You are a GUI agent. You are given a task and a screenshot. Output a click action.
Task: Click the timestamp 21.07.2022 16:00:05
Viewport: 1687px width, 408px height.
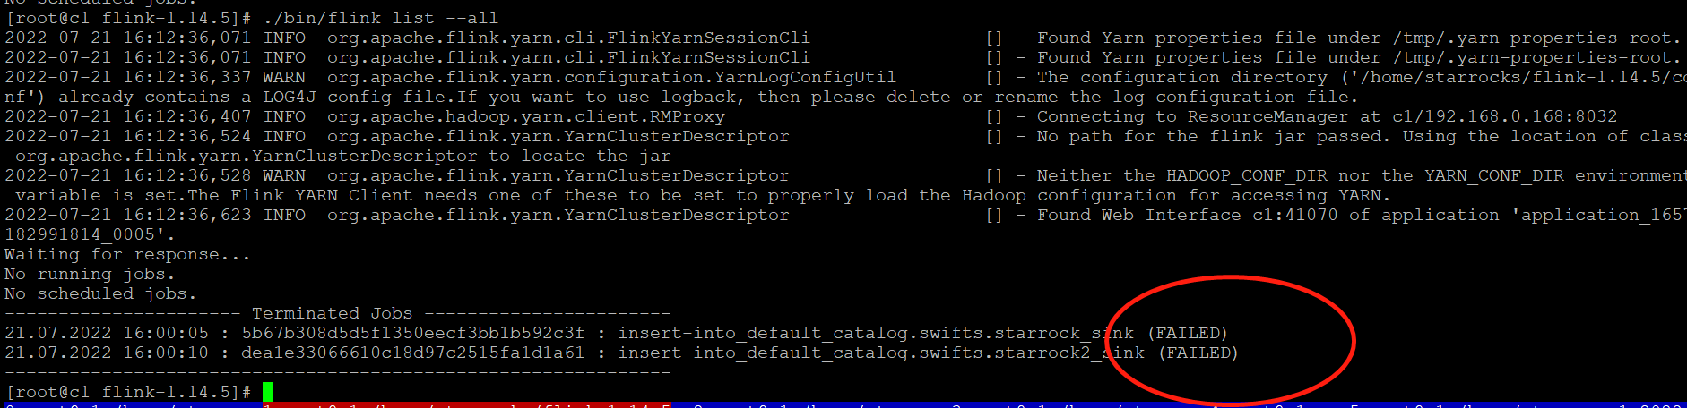pyautogui.click(x=107, y=333)
